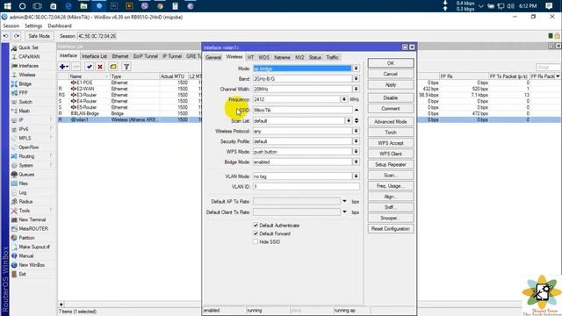Screen dimensions: 562x316
Task: Open the Dashboard menu
Action: click(x=60, y=25)
